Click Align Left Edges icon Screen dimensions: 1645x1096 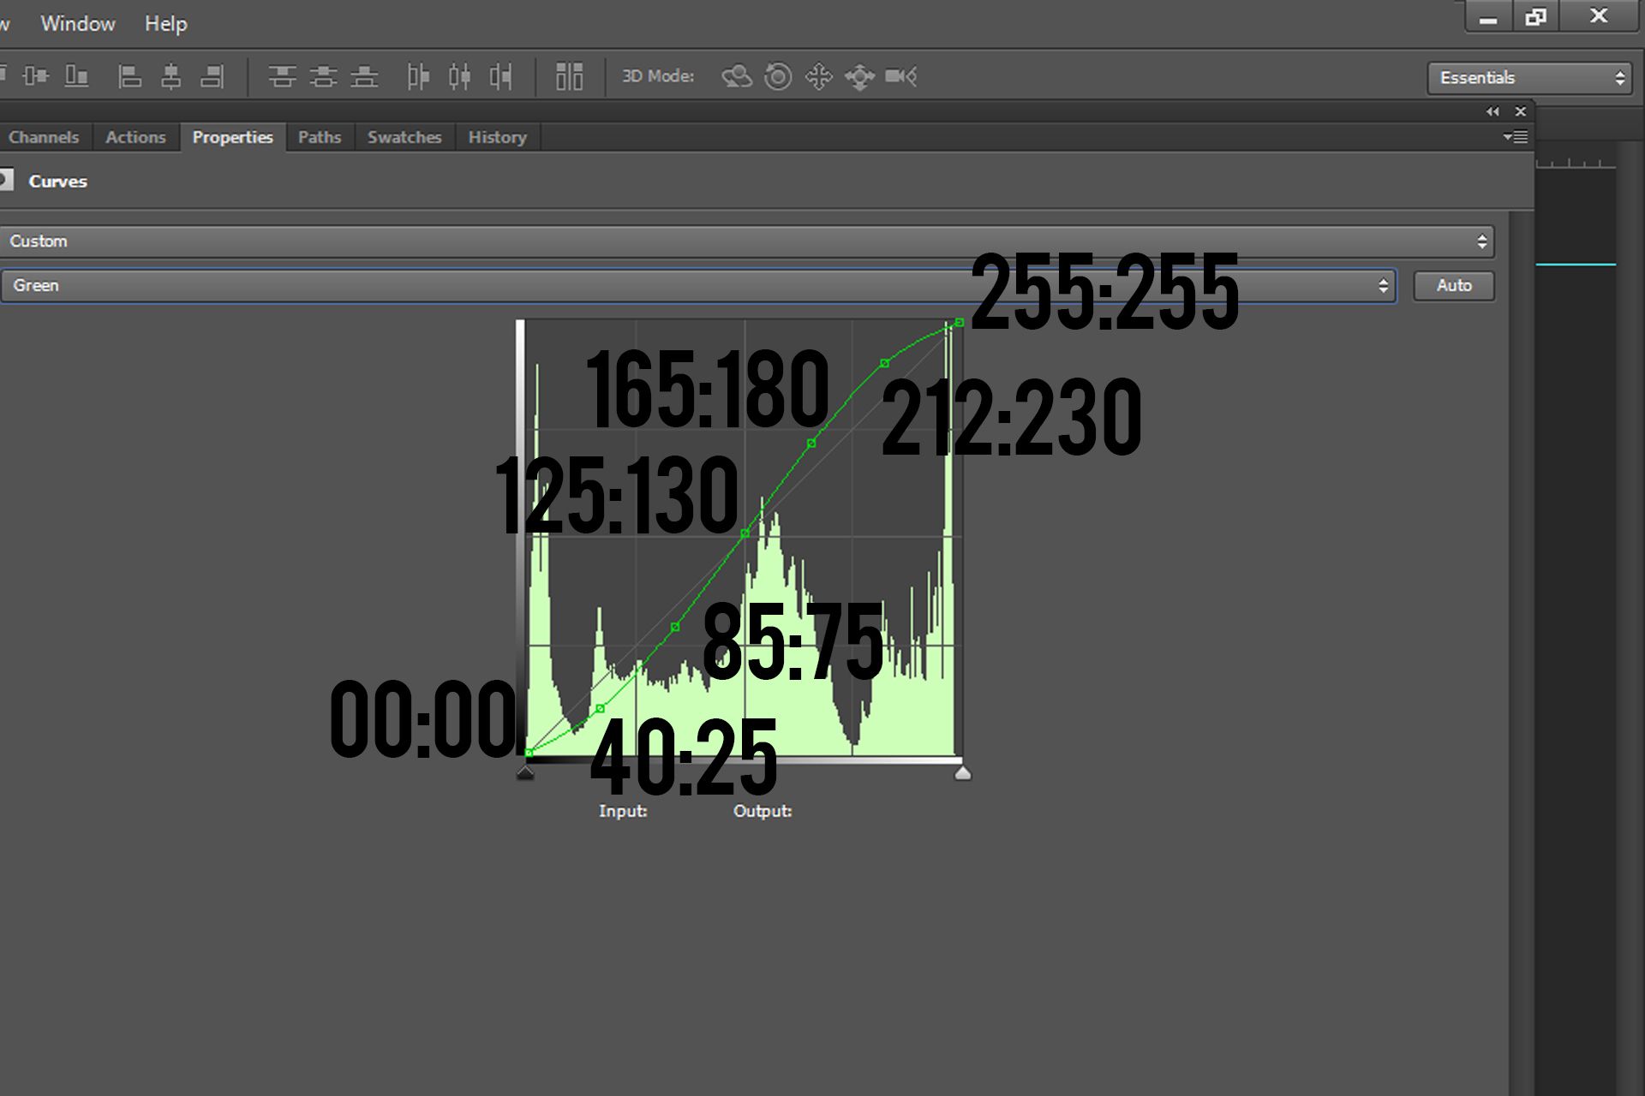[x=129, y=77]
